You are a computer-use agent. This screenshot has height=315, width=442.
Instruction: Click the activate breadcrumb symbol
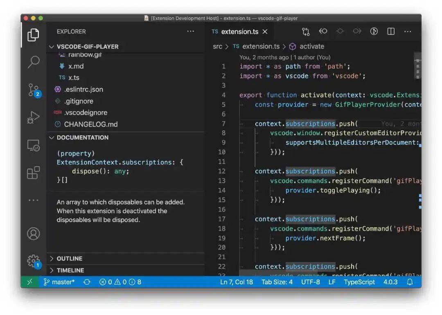307,47
